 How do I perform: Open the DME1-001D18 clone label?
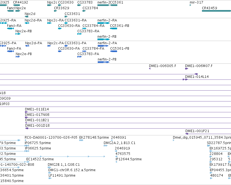37,125
